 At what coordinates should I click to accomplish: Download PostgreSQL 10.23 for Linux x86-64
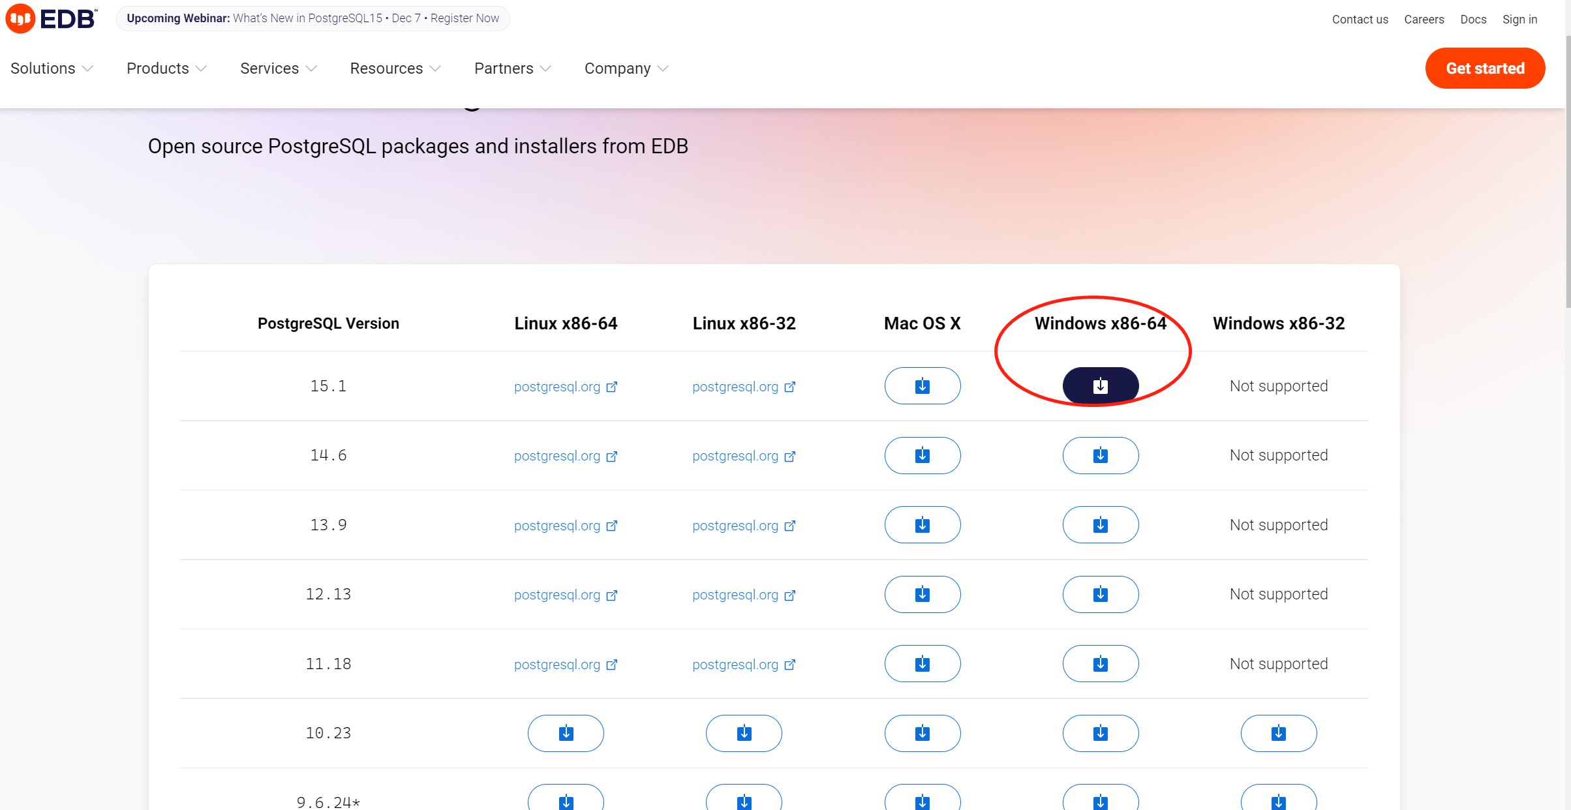point(566,733)
